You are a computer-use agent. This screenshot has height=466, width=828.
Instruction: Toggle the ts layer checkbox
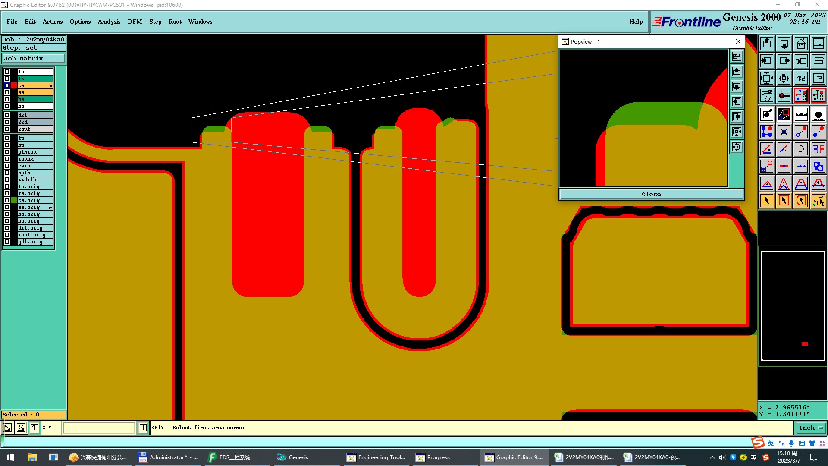(x=7, y=79)
